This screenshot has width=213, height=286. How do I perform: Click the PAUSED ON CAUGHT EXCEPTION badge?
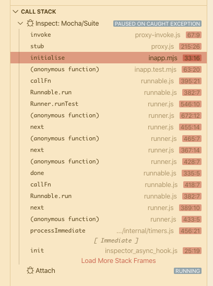coord(157,24)
